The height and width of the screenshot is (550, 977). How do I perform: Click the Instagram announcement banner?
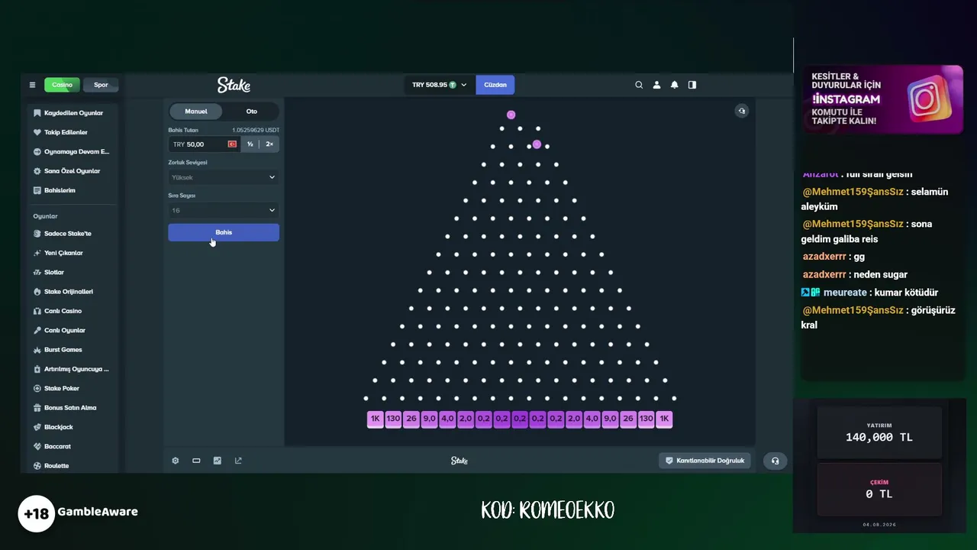pos(882,100)
